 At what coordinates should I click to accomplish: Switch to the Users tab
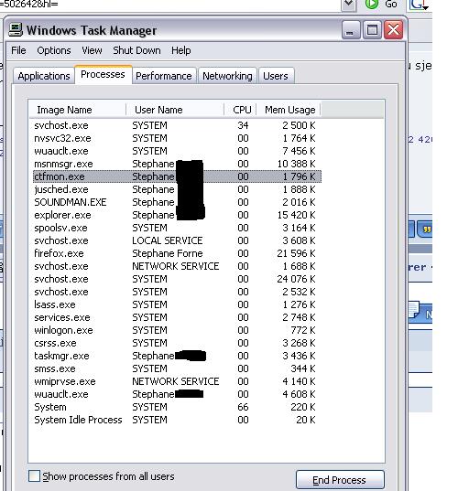pos(276,76)
